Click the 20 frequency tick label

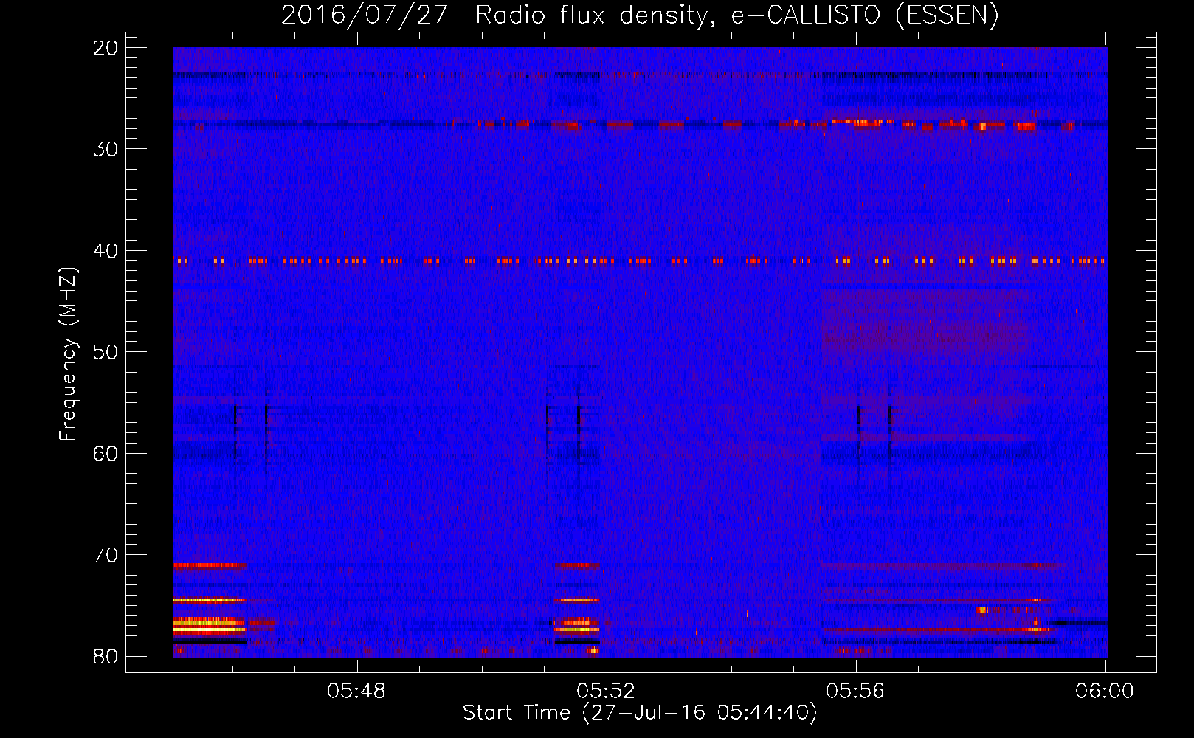tap(106, 48)
